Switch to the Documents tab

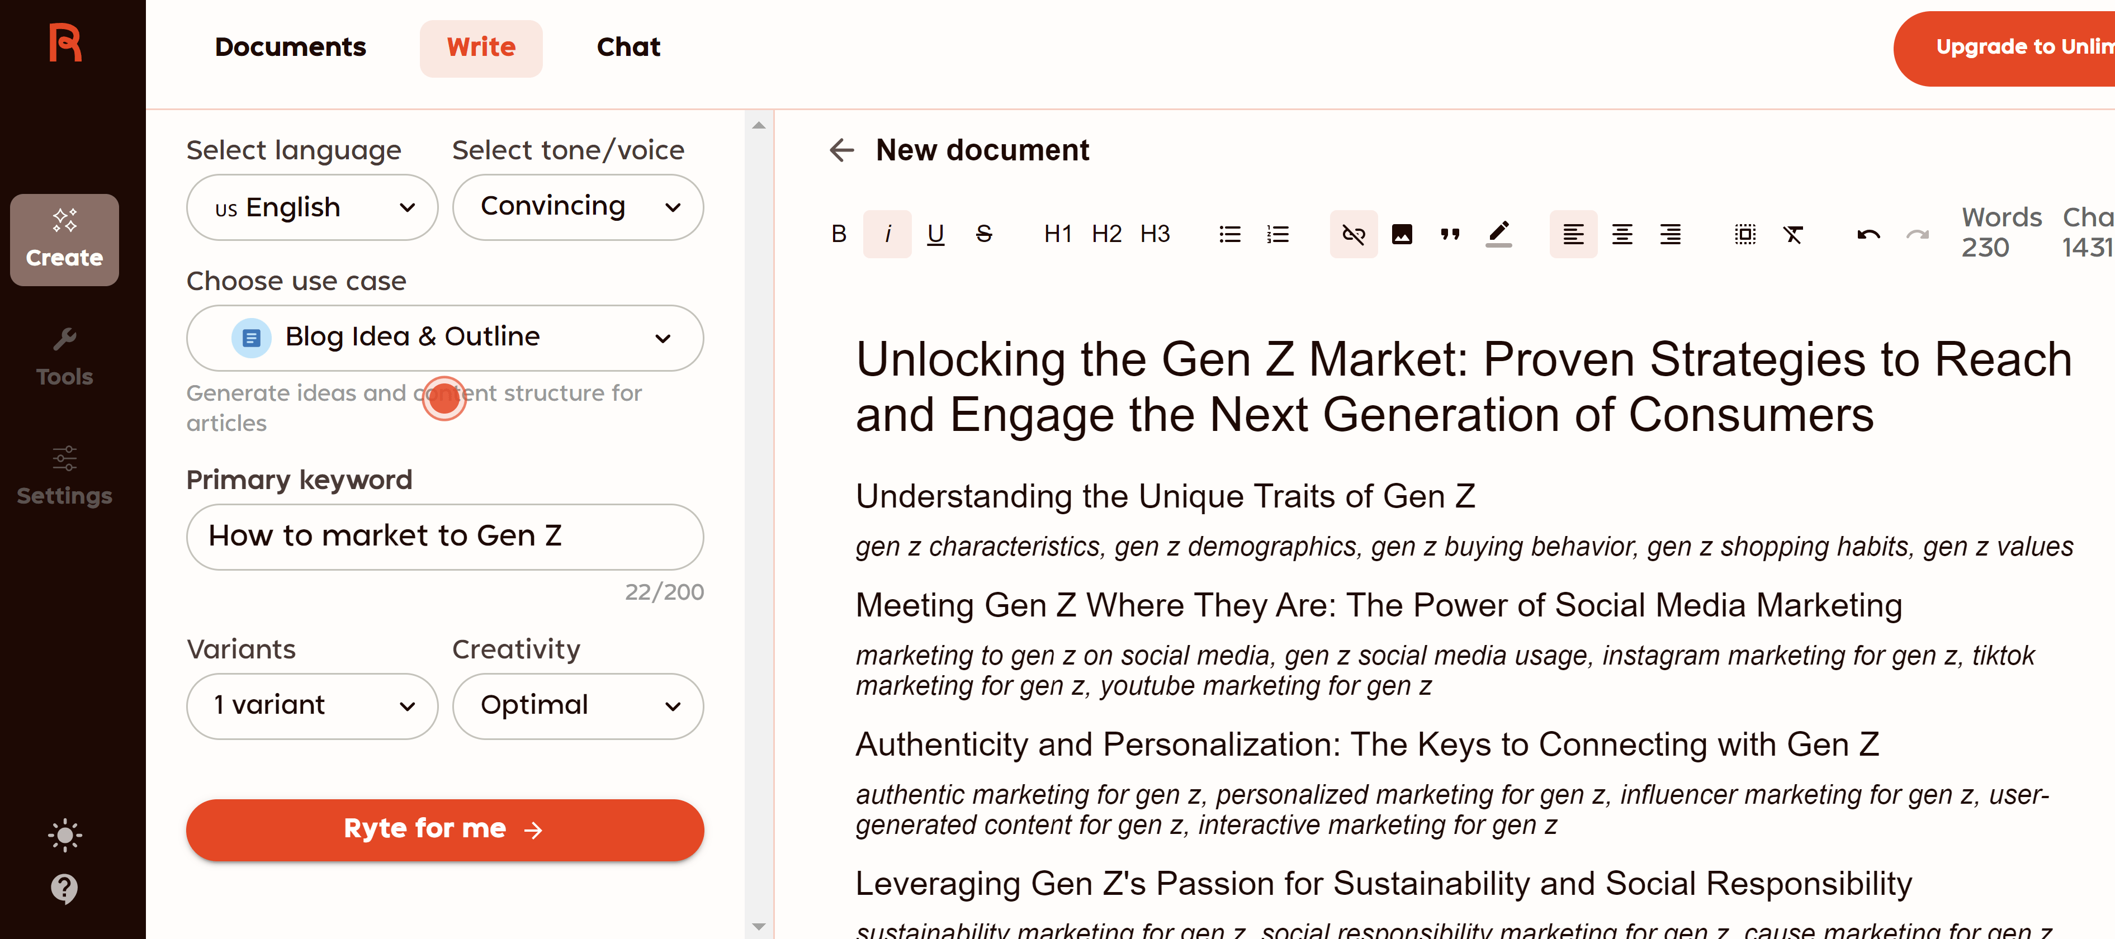coord(290,48)
